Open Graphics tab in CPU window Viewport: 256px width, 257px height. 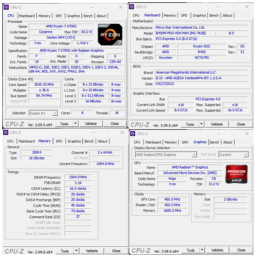pyautogui.click(x=73, y=16)
